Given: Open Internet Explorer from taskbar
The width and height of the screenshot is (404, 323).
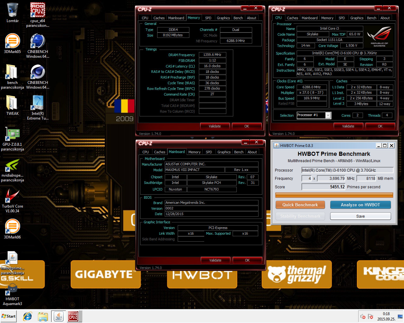Looking at the screenshot, I should pyautogui.click(x=27, y=316).
